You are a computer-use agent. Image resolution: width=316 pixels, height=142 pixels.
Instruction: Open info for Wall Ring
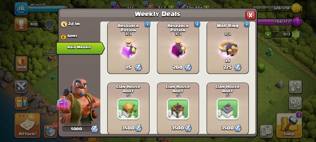(247, 24)
